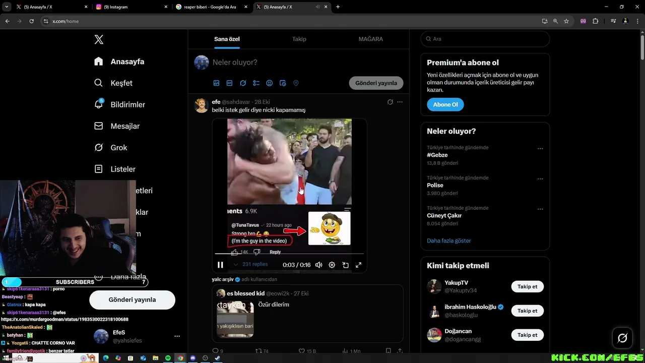Open the emoji picker in composer

(x=269, y=83)
